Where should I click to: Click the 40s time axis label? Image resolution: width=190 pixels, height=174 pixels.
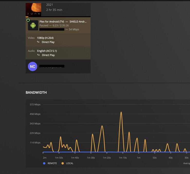click(170, 158)
